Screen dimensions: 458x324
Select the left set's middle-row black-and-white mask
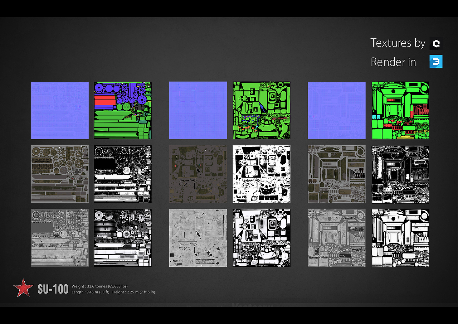(123, 174)
